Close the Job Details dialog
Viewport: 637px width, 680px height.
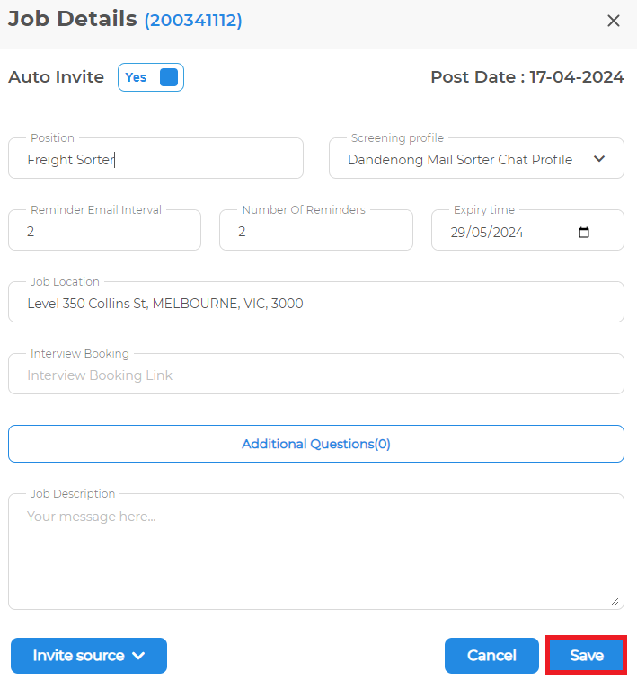pos(613,21)
